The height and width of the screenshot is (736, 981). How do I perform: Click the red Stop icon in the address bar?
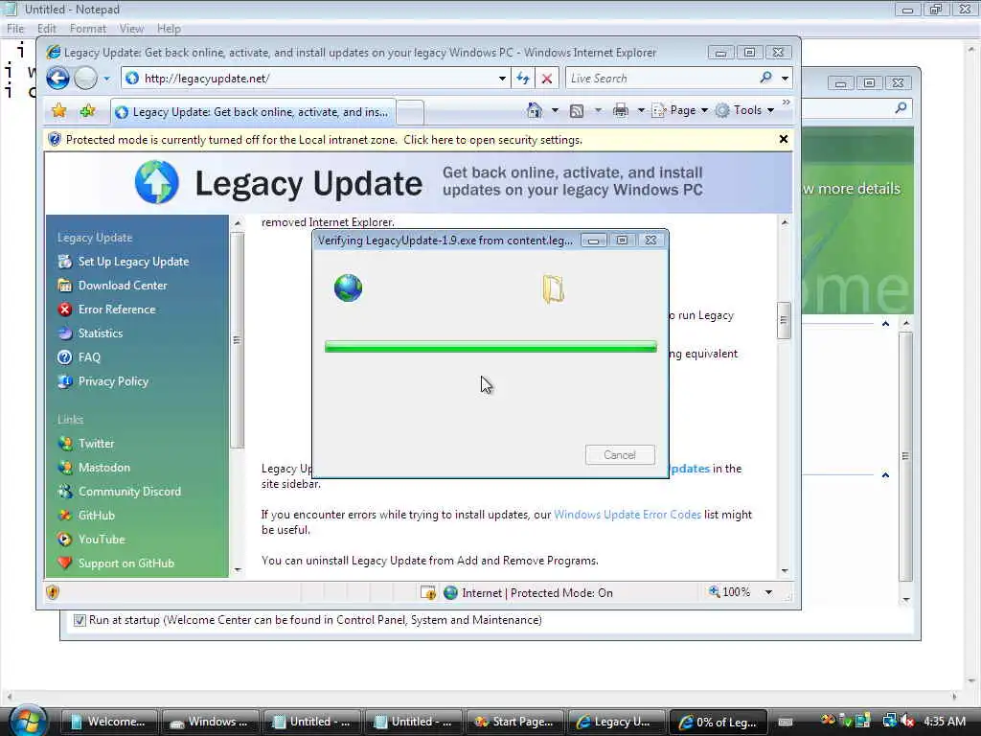click(x=547, y=79)
